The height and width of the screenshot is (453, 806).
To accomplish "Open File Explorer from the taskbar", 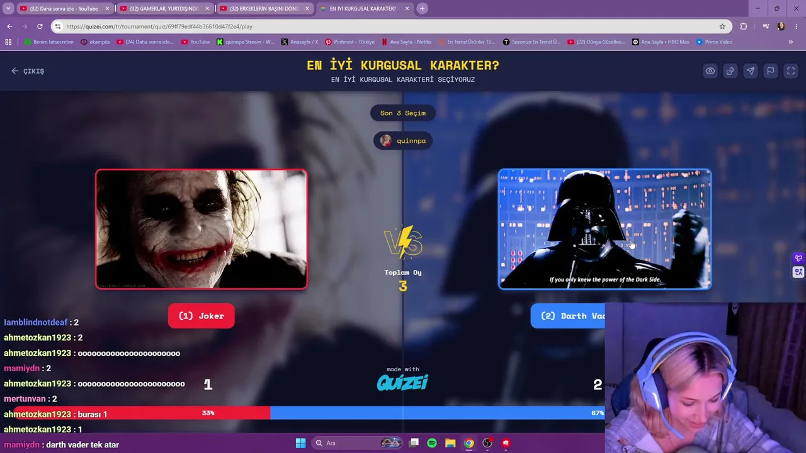I will (450, 443).
